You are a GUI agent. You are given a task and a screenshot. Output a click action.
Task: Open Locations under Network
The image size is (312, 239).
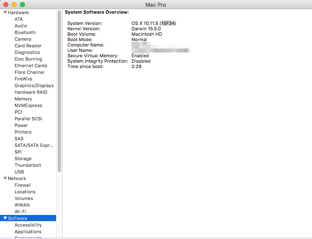(25, 192)
